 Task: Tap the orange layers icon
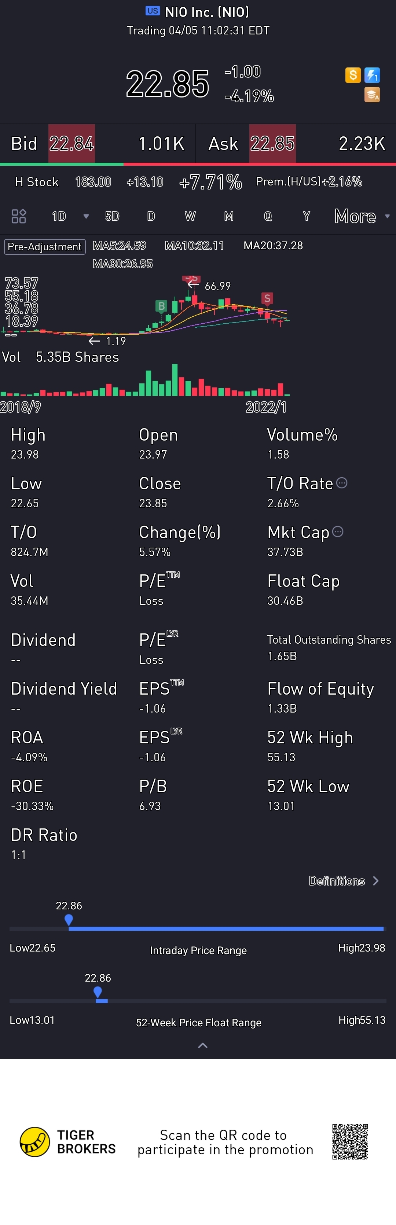[372, 95]
